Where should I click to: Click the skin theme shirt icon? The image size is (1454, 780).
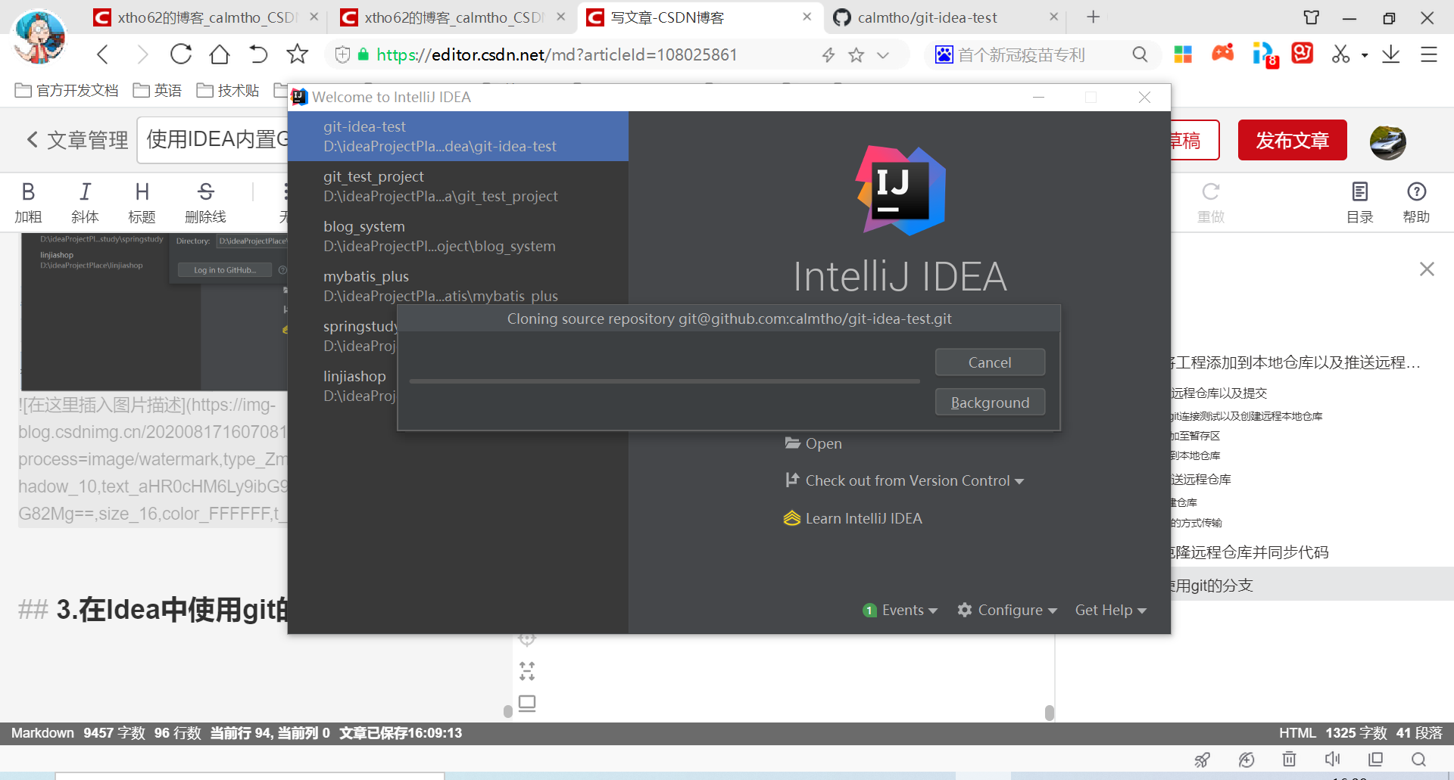[1312, 17]
